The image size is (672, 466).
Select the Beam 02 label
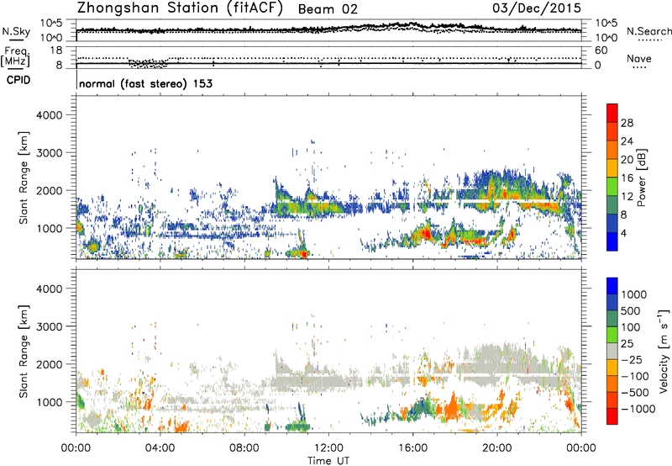(328, 9)
